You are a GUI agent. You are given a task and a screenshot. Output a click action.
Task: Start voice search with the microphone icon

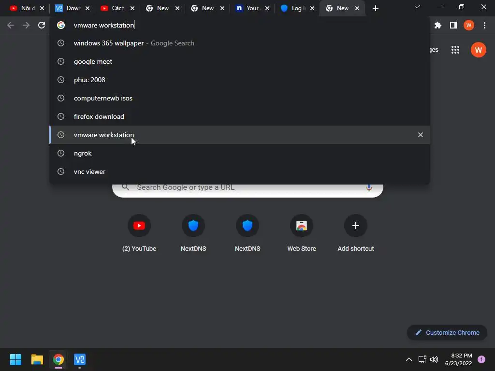(369, 188)
